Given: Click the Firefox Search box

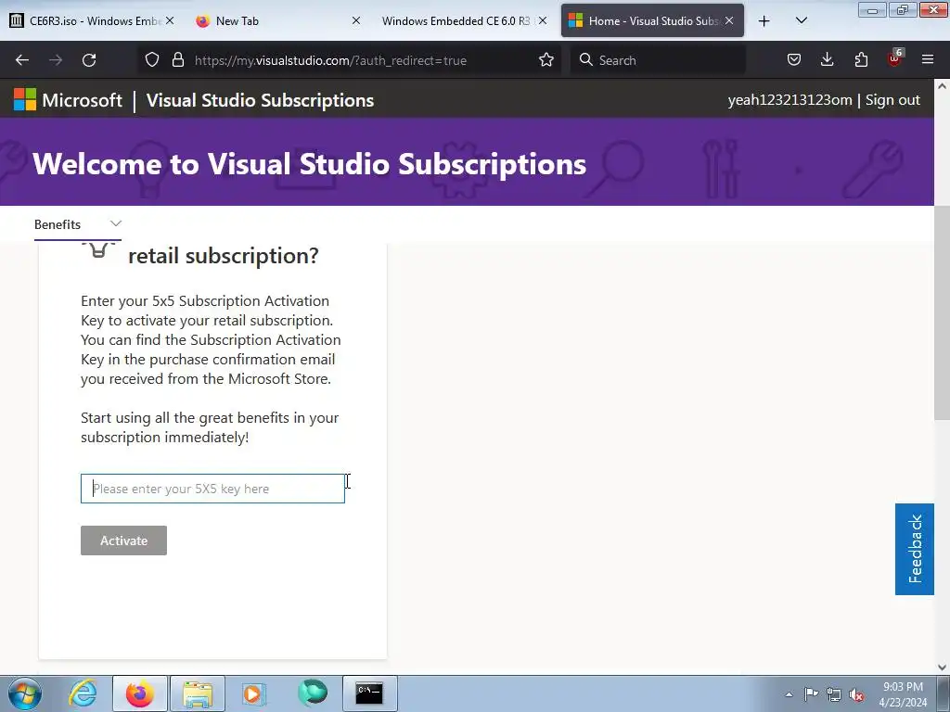Looking at the screenshot, I should coord(658,60).
